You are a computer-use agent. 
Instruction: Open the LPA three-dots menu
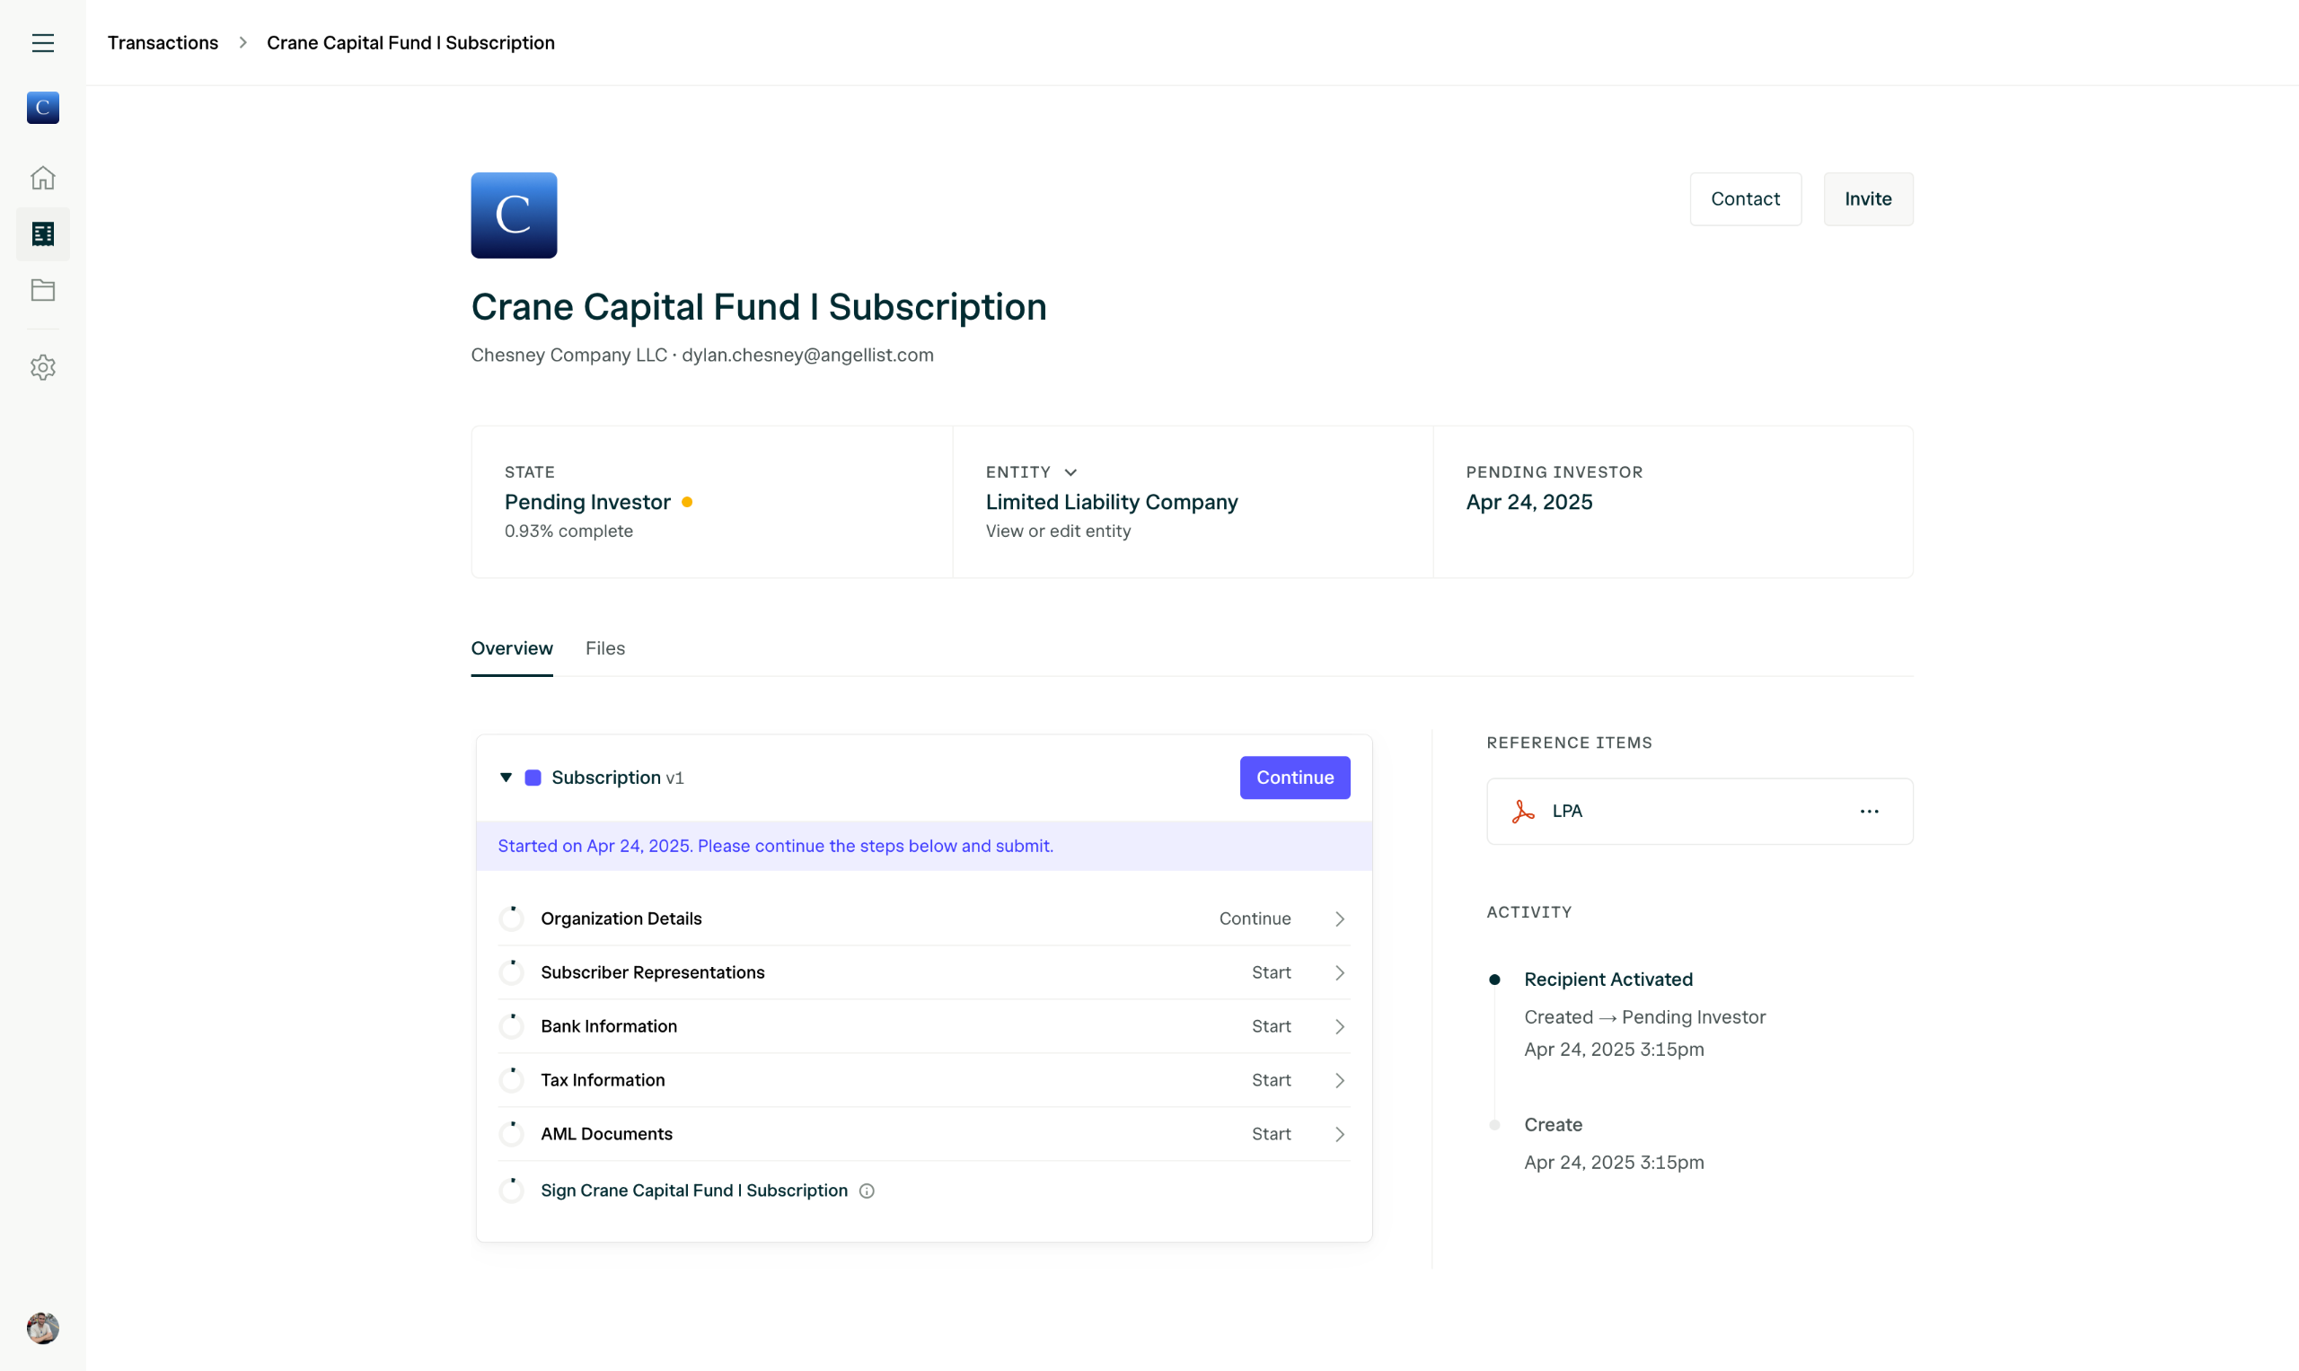[x=1869, y=811]
